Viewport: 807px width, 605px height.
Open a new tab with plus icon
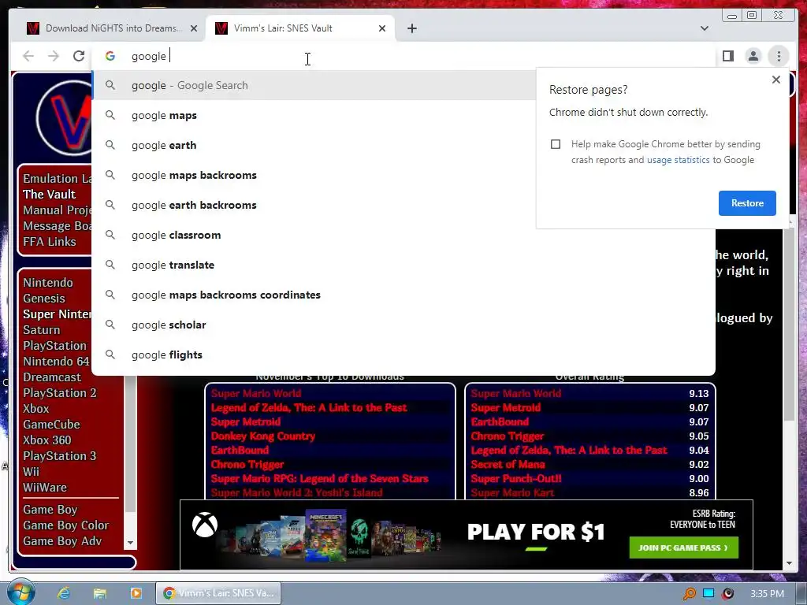pyautogui.click(x=411, y=28)
